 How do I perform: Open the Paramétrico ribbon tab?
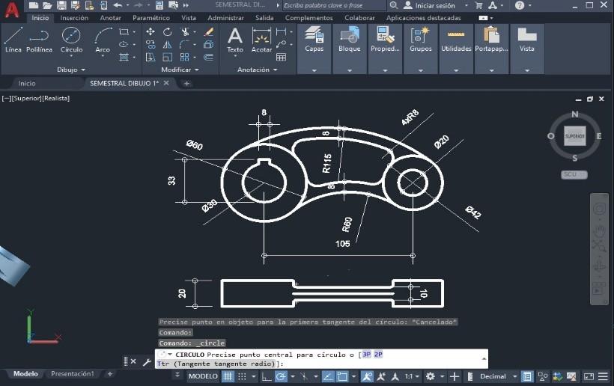pos(151,18)
